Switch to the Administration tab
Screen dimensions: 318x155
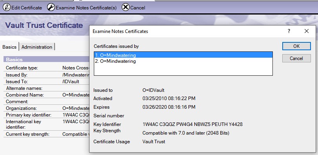(37, 47)
